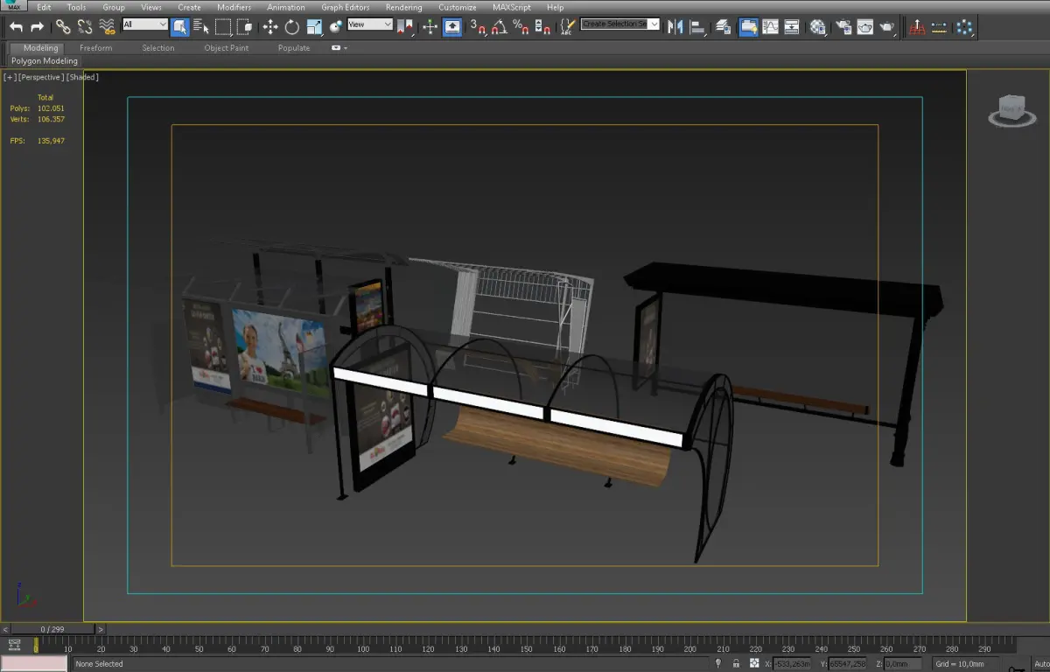Open the selection filter 'All' dropdown
1050x672 pixels.
tap(144, 24)
